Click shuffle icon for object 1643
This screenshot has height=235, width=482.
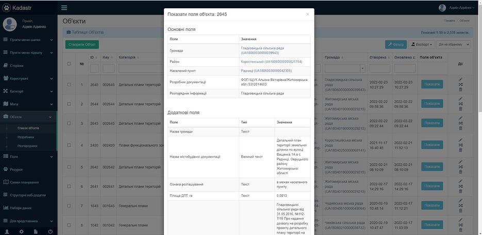pos(460,206)
